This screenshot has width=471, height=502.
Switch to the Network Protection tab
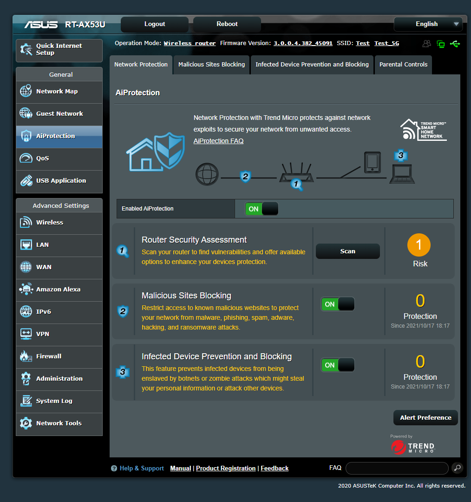tap(141, 65)
